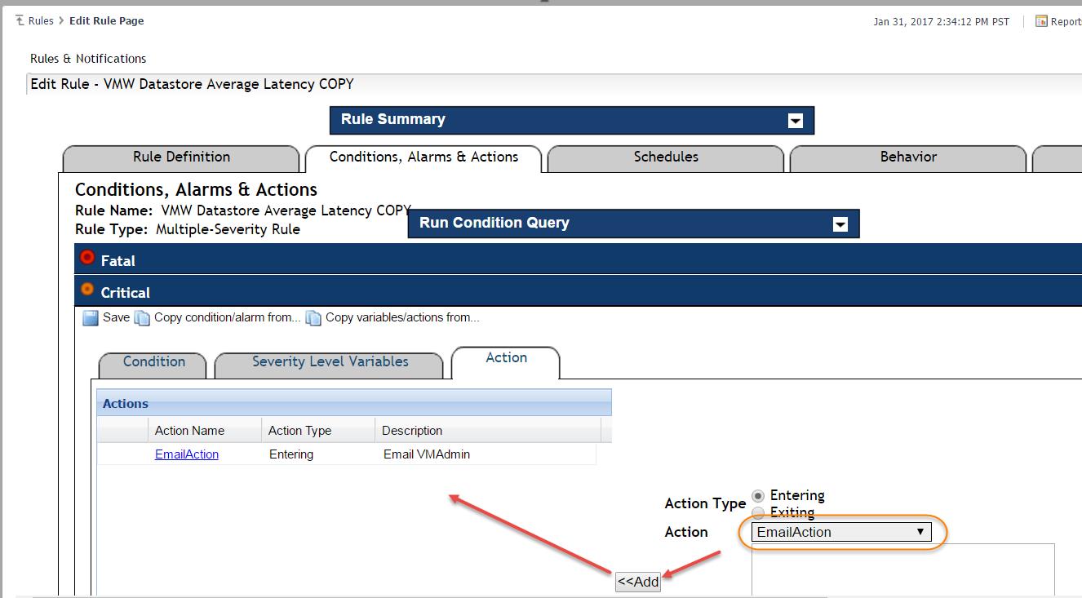Viewport: 1082px width, 598px height.
Task: Open the EmailAction dropdown
Action: [840, 532]
